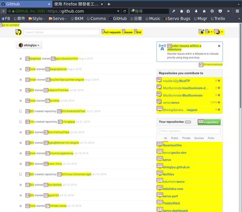Click the New repository green button

pyautogui.click(x=209, y=122)
